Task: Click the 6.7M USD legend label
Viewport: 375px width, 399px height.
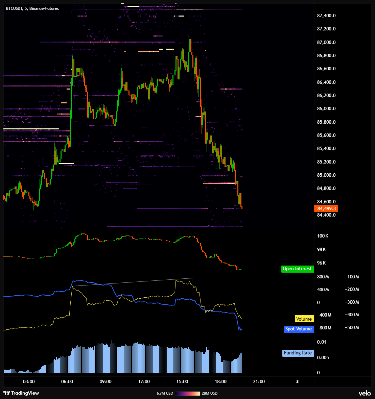Action: point(165,393)
